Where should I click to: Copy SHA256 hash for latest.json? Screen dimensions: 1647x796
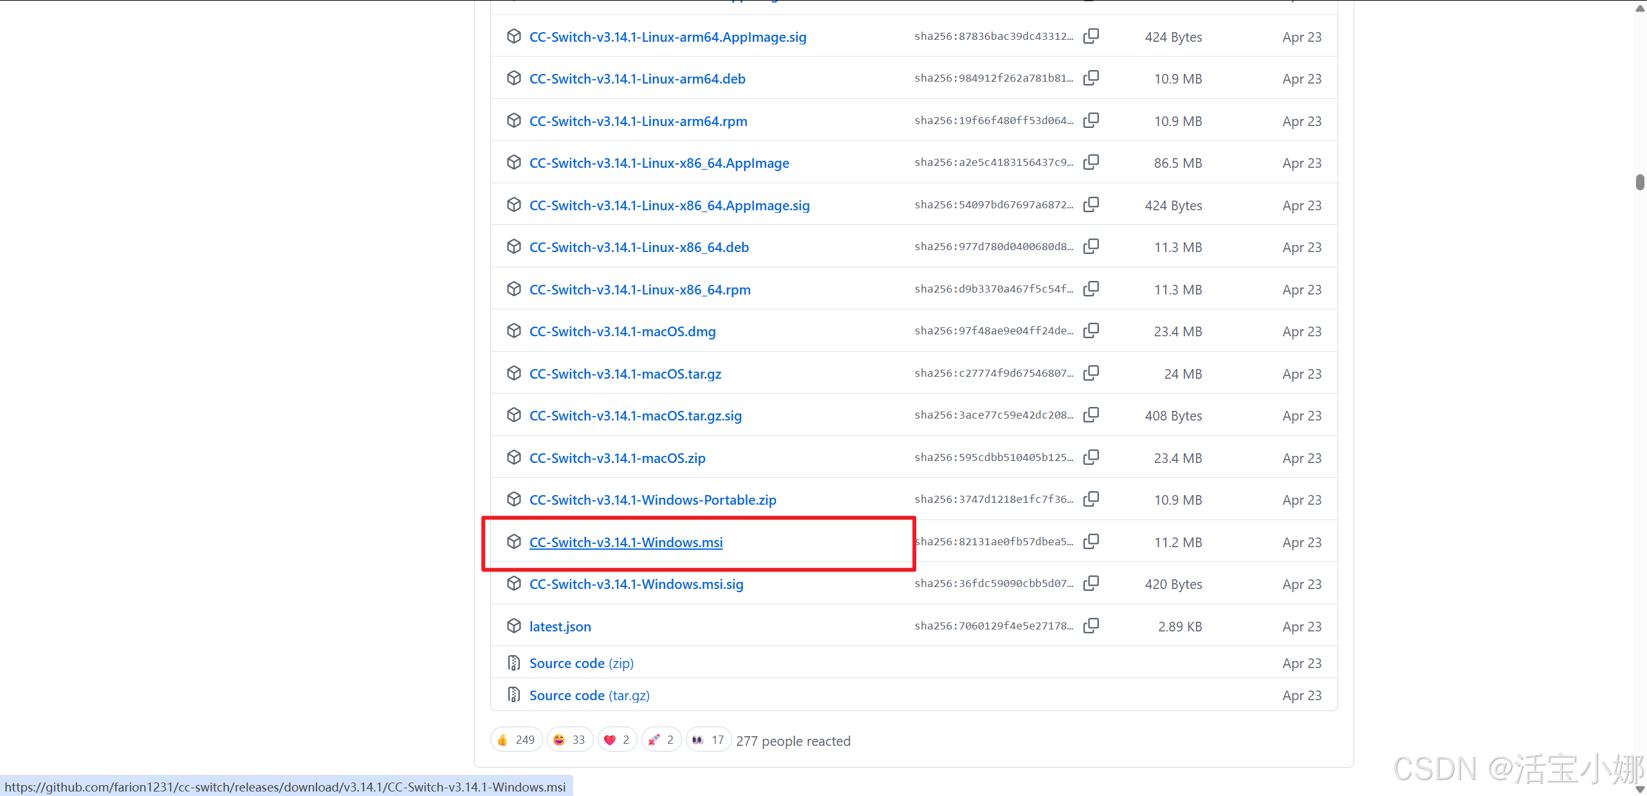(x=1091, y=626)
